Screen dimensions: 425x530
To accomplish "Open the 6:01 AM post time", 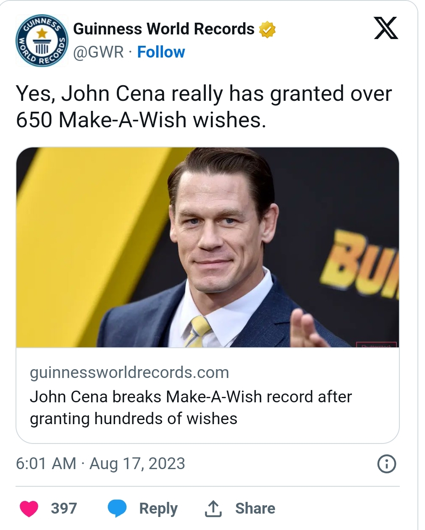I will point(46,464).
